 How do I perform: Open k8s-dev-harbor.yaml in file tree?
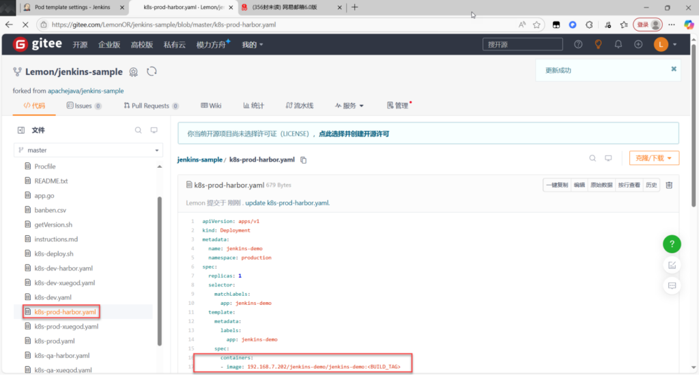click(x=63, y=268)
